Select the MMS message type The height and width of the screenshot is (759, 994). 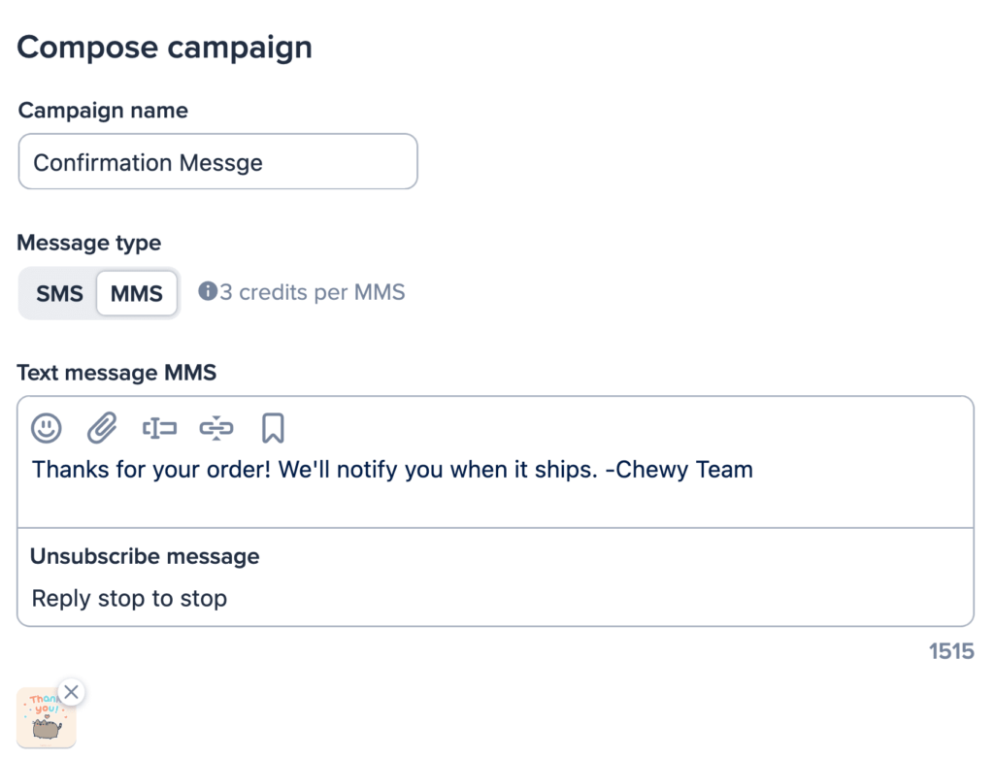click(137, 293)
